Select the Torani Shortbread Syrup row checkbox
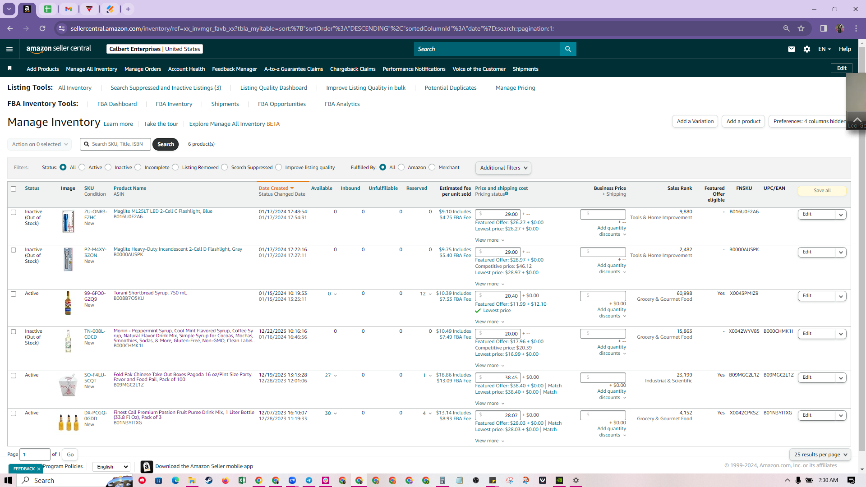The width and height of the screenshot is (866, 487). 14,294
